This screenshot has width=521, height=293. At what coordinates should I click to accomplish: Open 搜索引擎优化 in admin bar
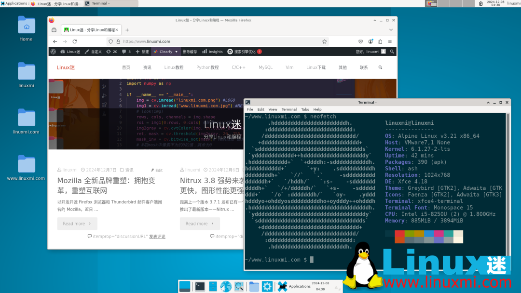(x=245, y=52)
